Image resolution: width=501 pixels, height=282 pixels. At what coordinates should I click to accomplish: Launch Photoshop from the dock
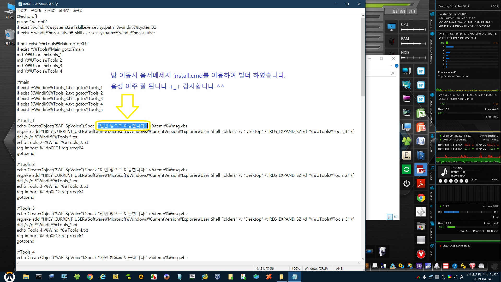[x=421, y=156]
